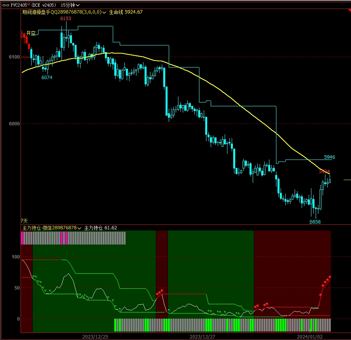351x340 pixels.
Task: Select the 7天 range label
Action: click(x=24, y=221)
